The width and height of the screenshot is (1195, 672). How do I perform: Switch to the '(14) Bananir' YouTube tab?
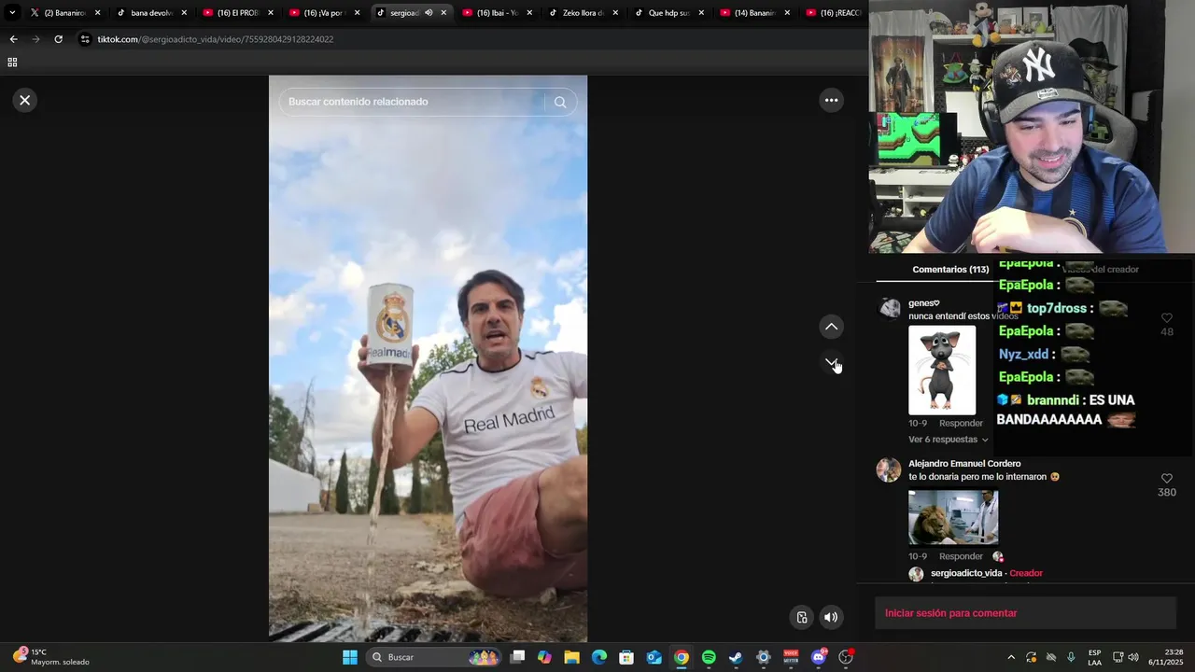[754, 13]
